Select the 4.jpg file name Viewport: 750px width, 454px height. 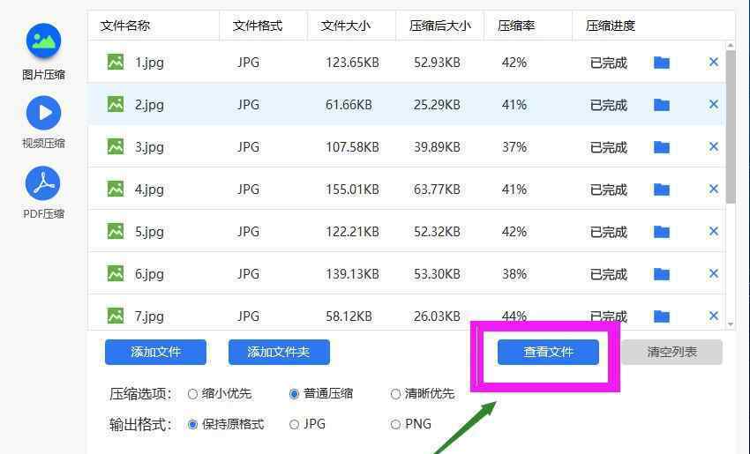pyautogui.click(x=149, y=190)
